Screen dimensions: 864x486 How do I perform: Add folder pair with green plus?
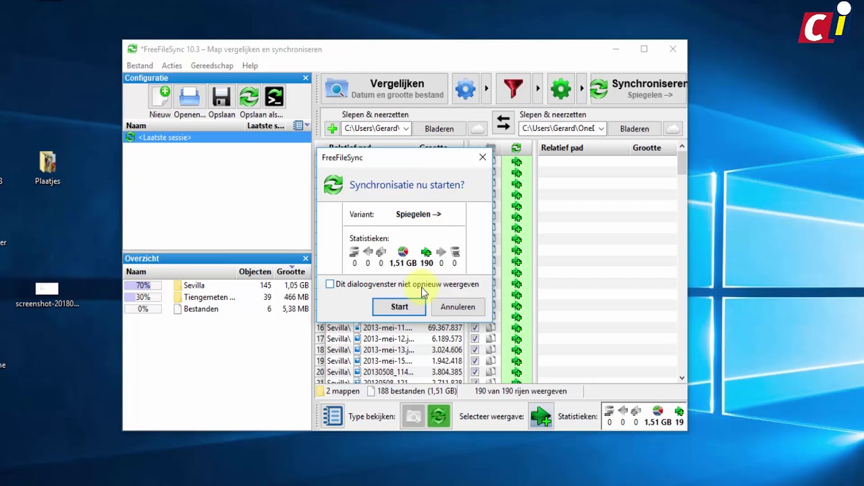[331, 128]
